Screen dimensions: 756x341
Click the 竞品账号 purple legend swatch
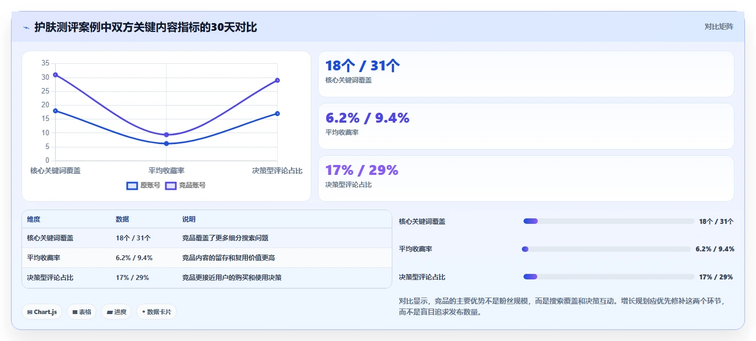171,186
